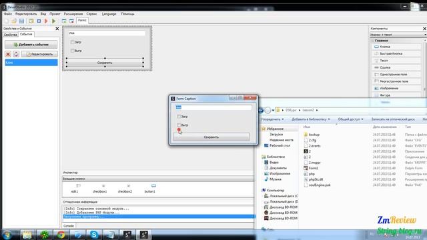Collapse the Главное component group

point(373,41)
